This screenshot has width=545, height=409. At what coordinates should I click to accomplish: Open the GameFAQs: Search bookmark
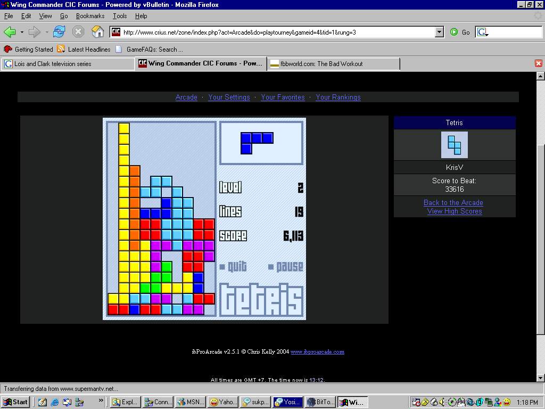[149, 50]
